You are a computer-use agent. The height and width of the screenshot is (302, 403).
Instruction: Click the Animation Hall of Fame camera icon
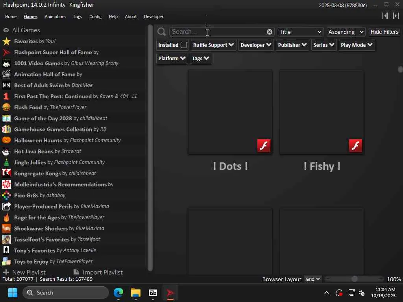click(x=6, y=74)
